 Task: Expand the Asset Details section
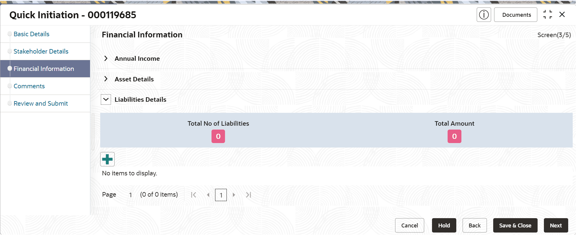(x=106, y=79)
